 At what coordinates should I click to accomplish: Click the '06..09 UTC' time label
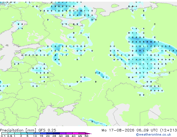[x=147, y=130]
